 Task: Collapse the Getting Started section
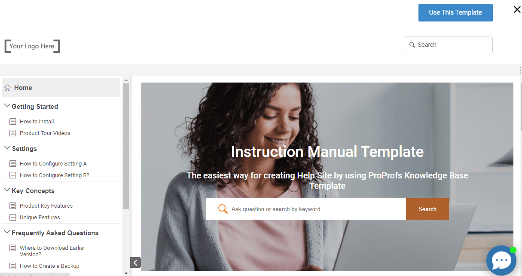coord(7,106)
